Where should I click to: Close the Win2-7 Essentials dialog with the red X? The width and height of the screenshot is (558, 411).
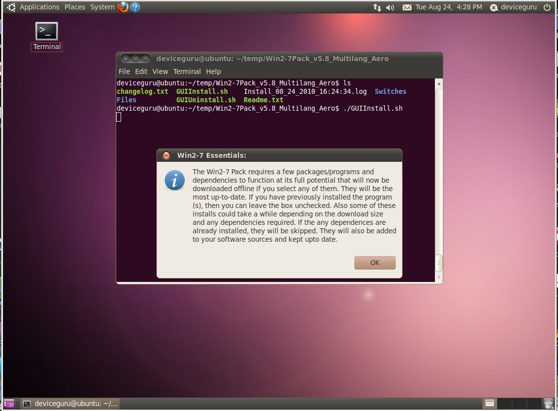(166, 155)
